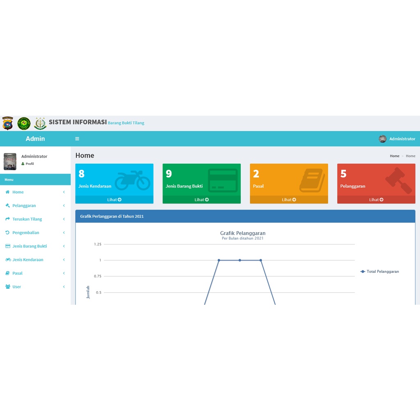Expand the Home menu chevron
Screen dimensions: 420x420
tap(64, 192)
